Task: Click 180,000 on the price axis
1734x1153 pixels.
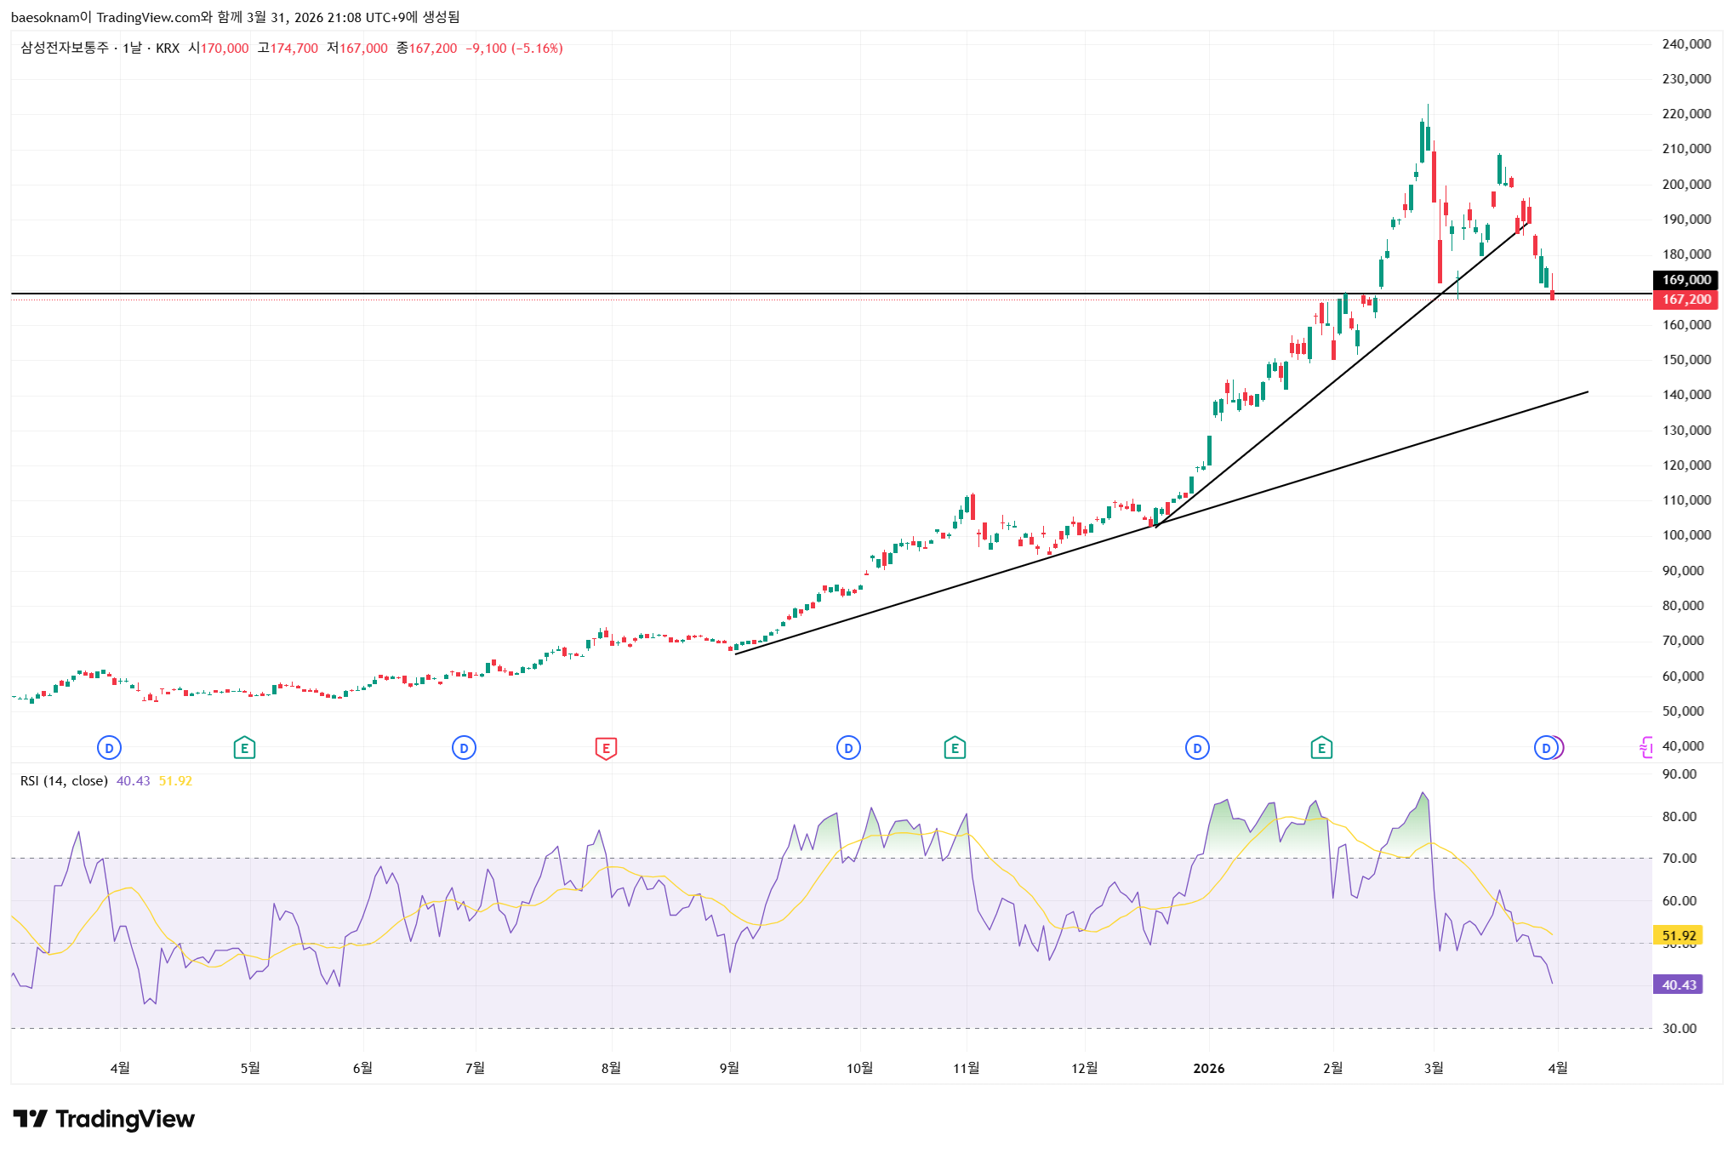Action: point(1686,254)
